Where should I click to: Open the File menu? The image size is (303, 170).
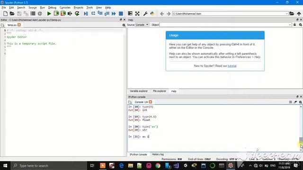pyautogui.click(x=4, y=8)
